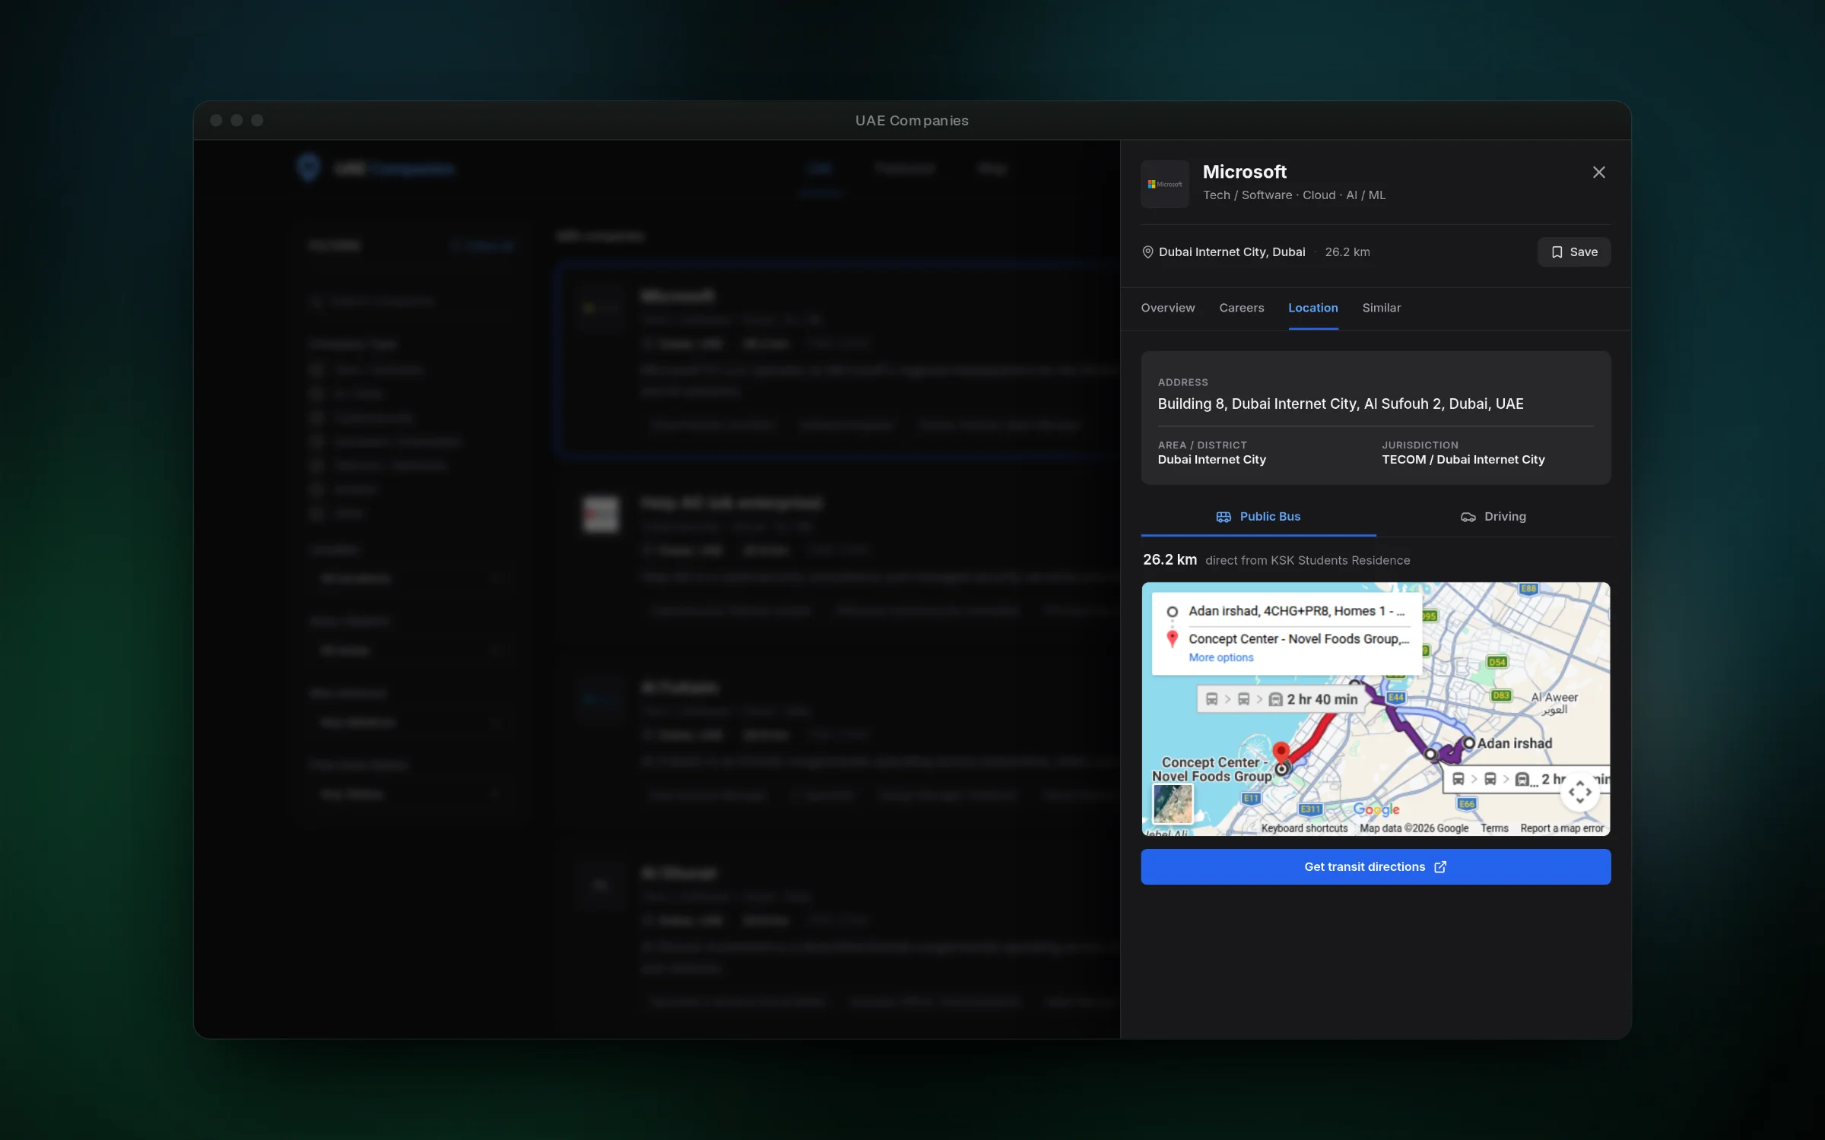
Task: Click Get transit directions button
Action: click(1376, 867)
